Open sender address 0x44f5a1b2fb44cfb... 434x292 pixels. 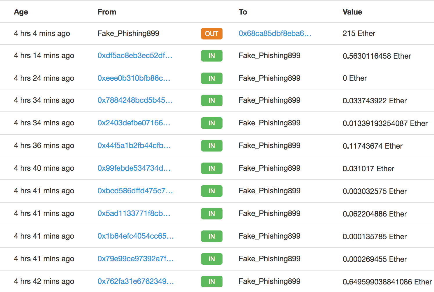134,145
